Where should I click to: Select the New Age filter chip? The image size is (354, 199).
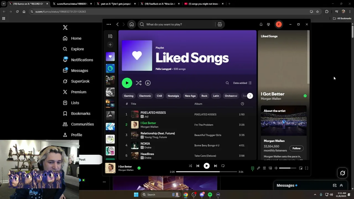tap(190, 96)
